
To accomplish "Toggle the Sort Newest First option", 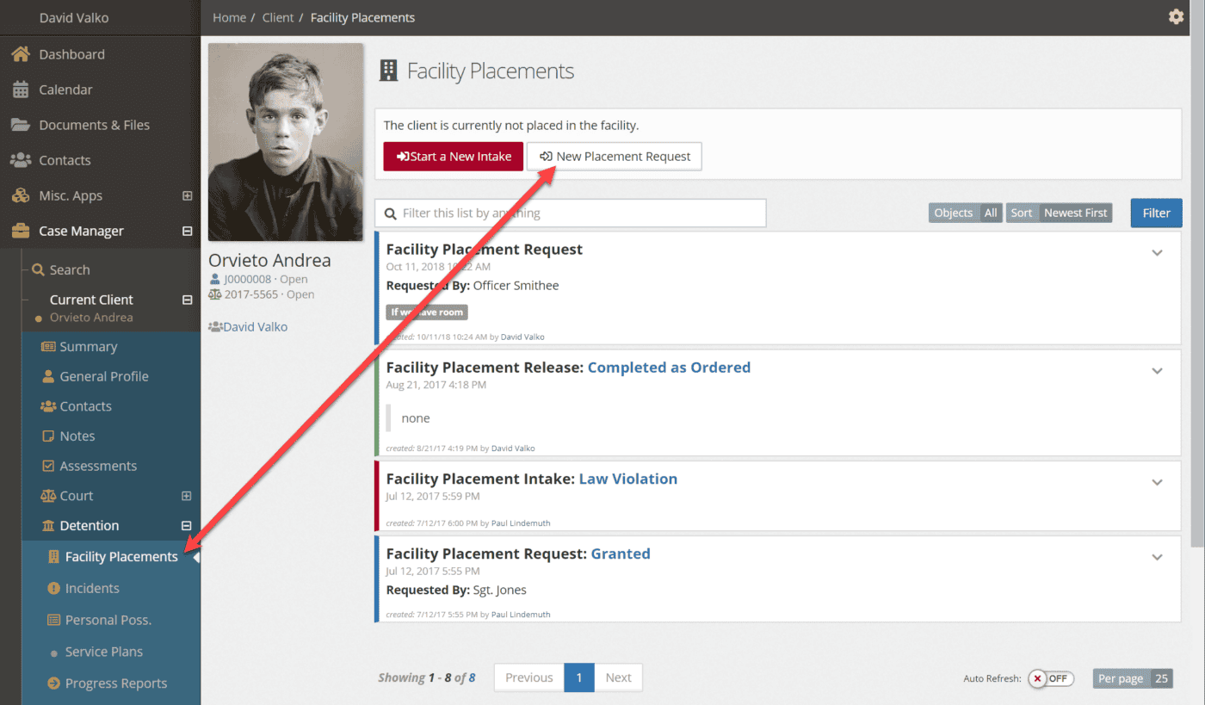I will 1059,213.
